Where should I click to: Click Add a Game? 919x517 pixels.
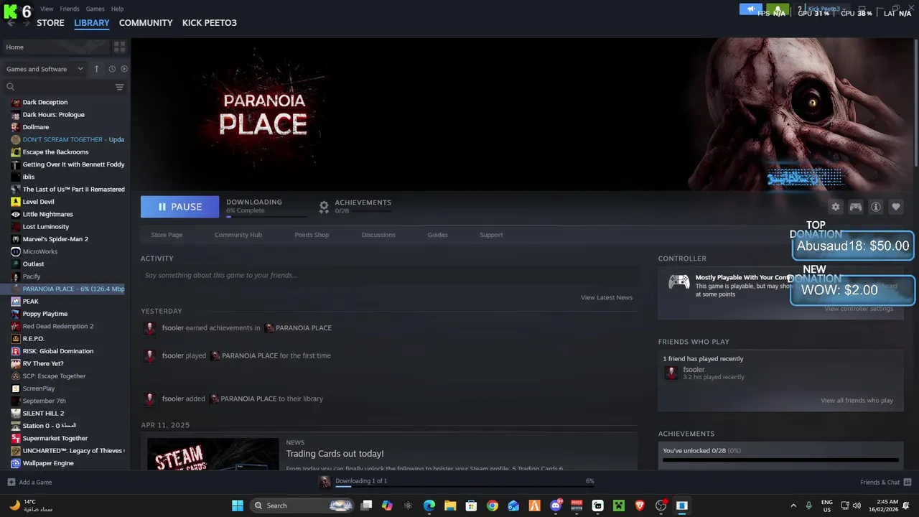pyautogui.click(x=29, y=483)
